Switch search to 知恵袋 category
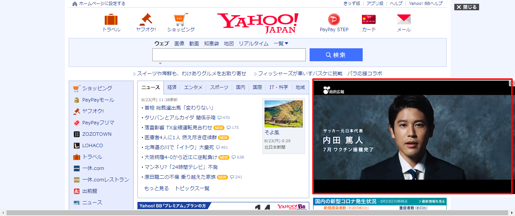 211,44
